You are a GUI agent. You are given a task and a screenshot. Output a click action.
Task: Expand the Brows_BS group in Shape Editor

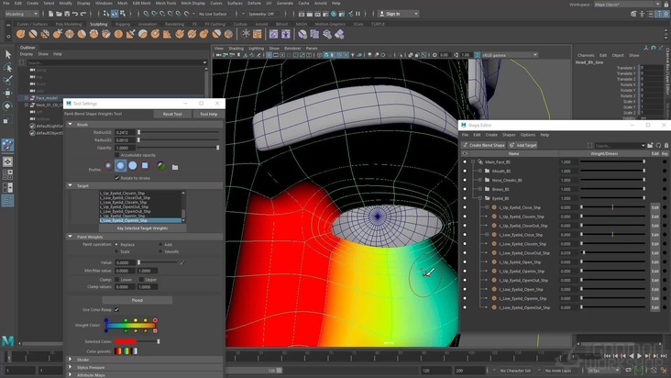pyautogui.click(x=480, y=189)
